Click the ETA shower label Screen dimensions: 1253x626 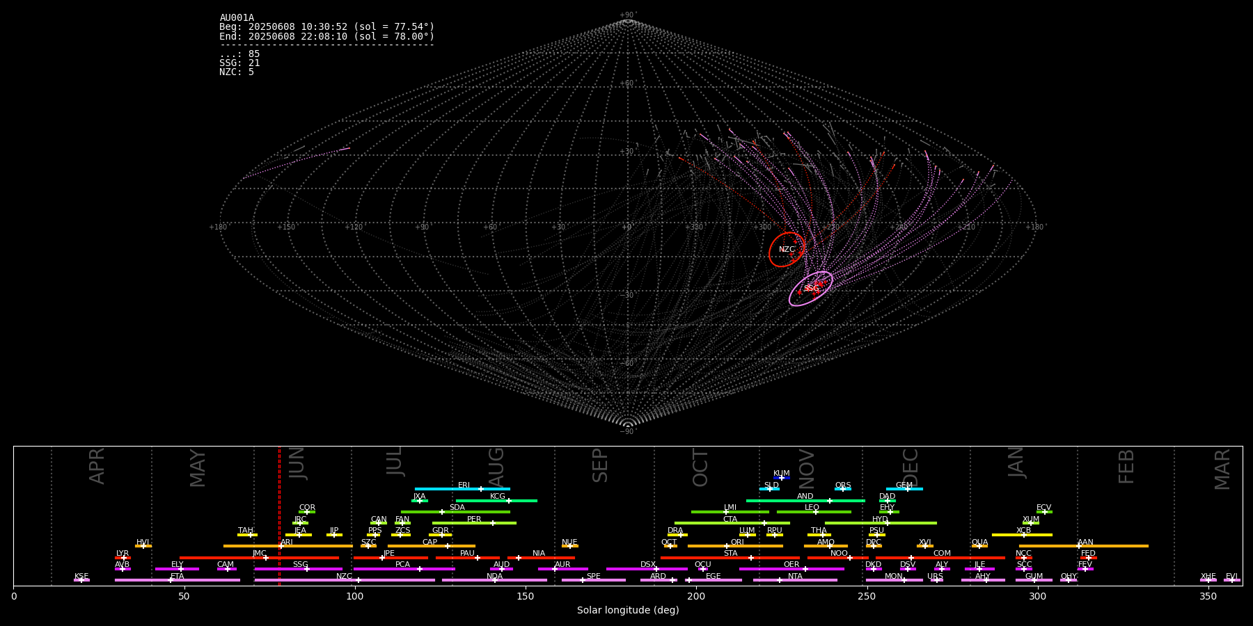(178, 577)
